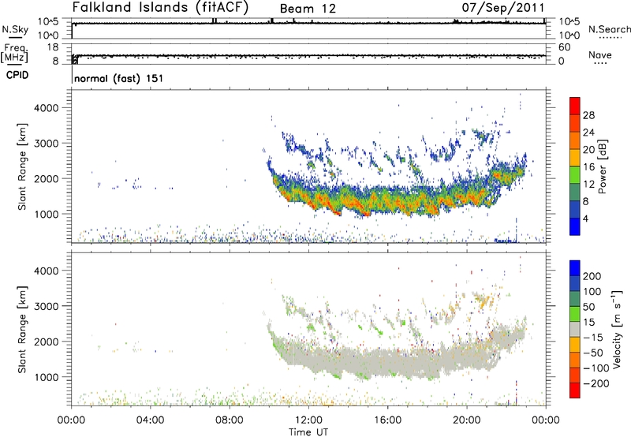Image resolution: width=631 pixels, height=437 pixels.
Task: Select the teal 8–12 dB power swatch
Action: 575,192
